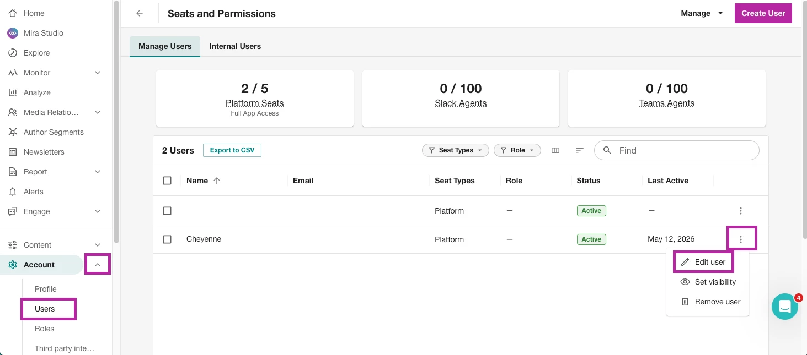
Task: Open Third party integrations
Action: tap(65, 348)
